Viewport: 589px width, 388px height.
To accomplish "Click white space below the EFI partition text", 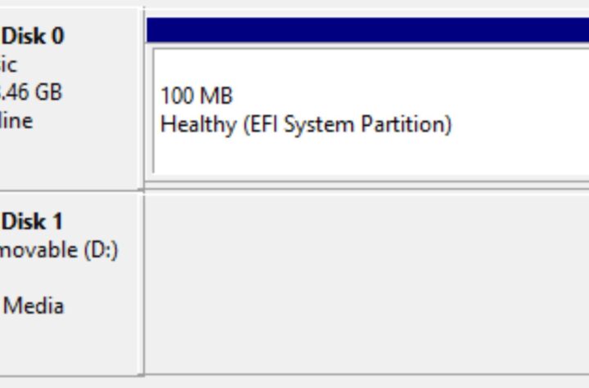I will [x=368, y=155].
